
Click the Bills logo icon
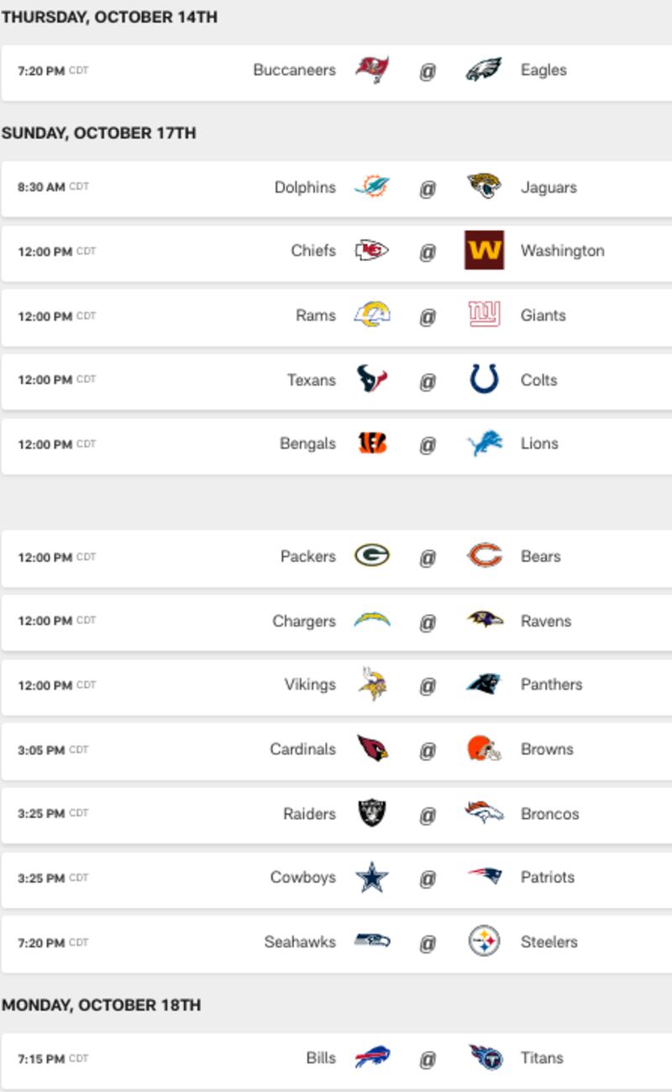coord(371,1058)
